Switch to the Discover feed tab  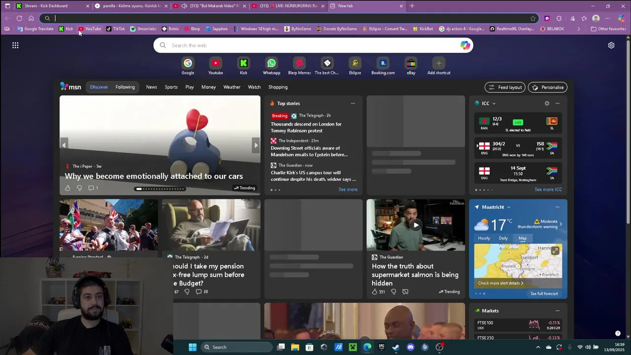tap(99, 87)
